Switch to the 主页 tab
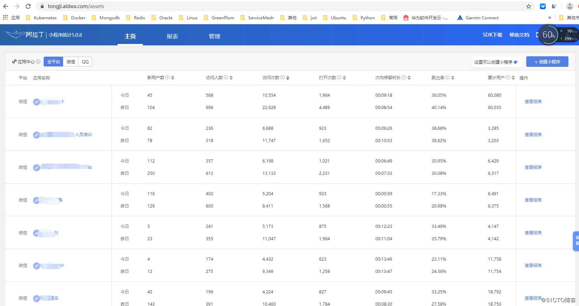This screenshot has width=579, height=306. [130, 36]
